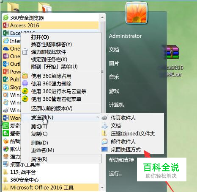Click the mail icon beside 邮件收件人

click(105, 141)
